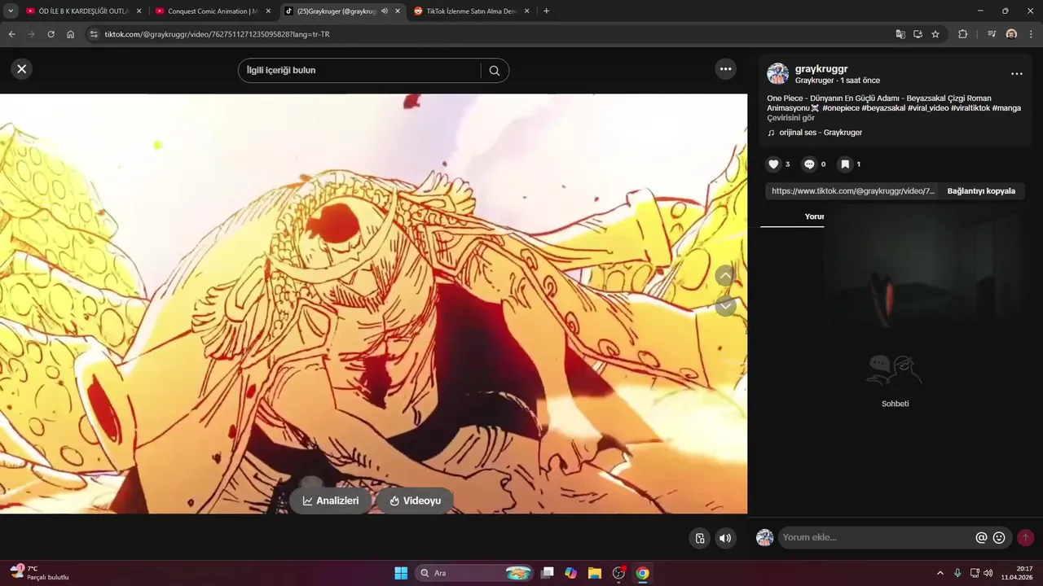The width and height of the screenshot is (1043, 586).
Task: Click the install app icon in address bar
Action: click(x=918, y=34)
